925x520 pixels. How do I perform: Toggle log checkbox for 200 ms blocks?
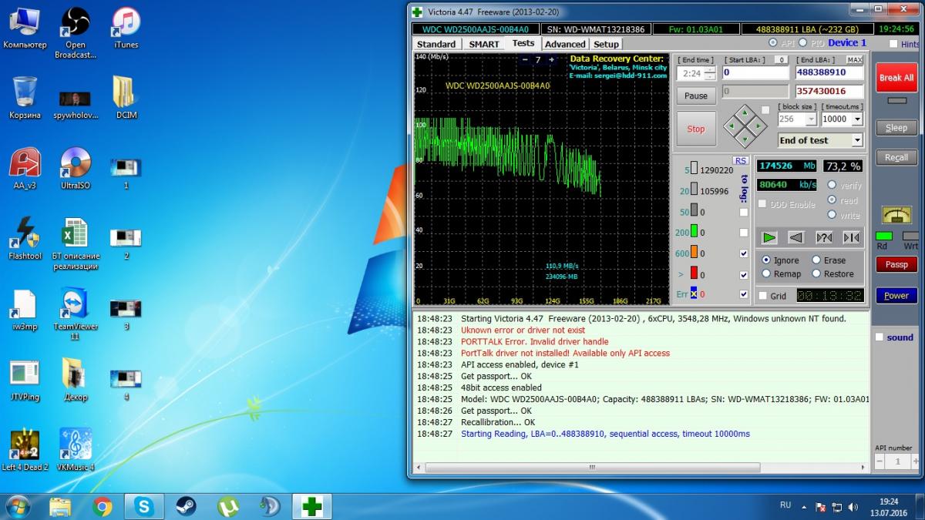[x=744, y=233]
